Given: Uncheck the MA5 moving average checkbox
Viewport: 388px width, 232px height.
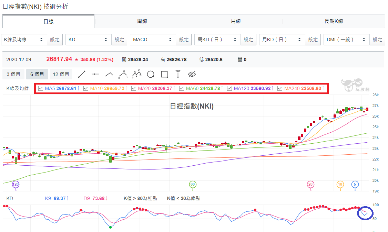Looking at the screenshot, I should (x=41, y=88).
